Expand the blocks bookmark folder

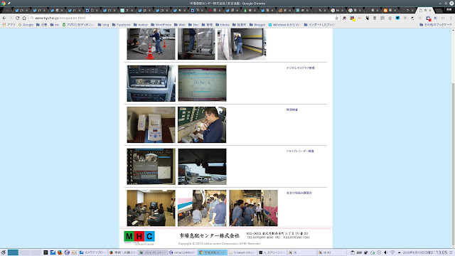[x=223, y=25]
